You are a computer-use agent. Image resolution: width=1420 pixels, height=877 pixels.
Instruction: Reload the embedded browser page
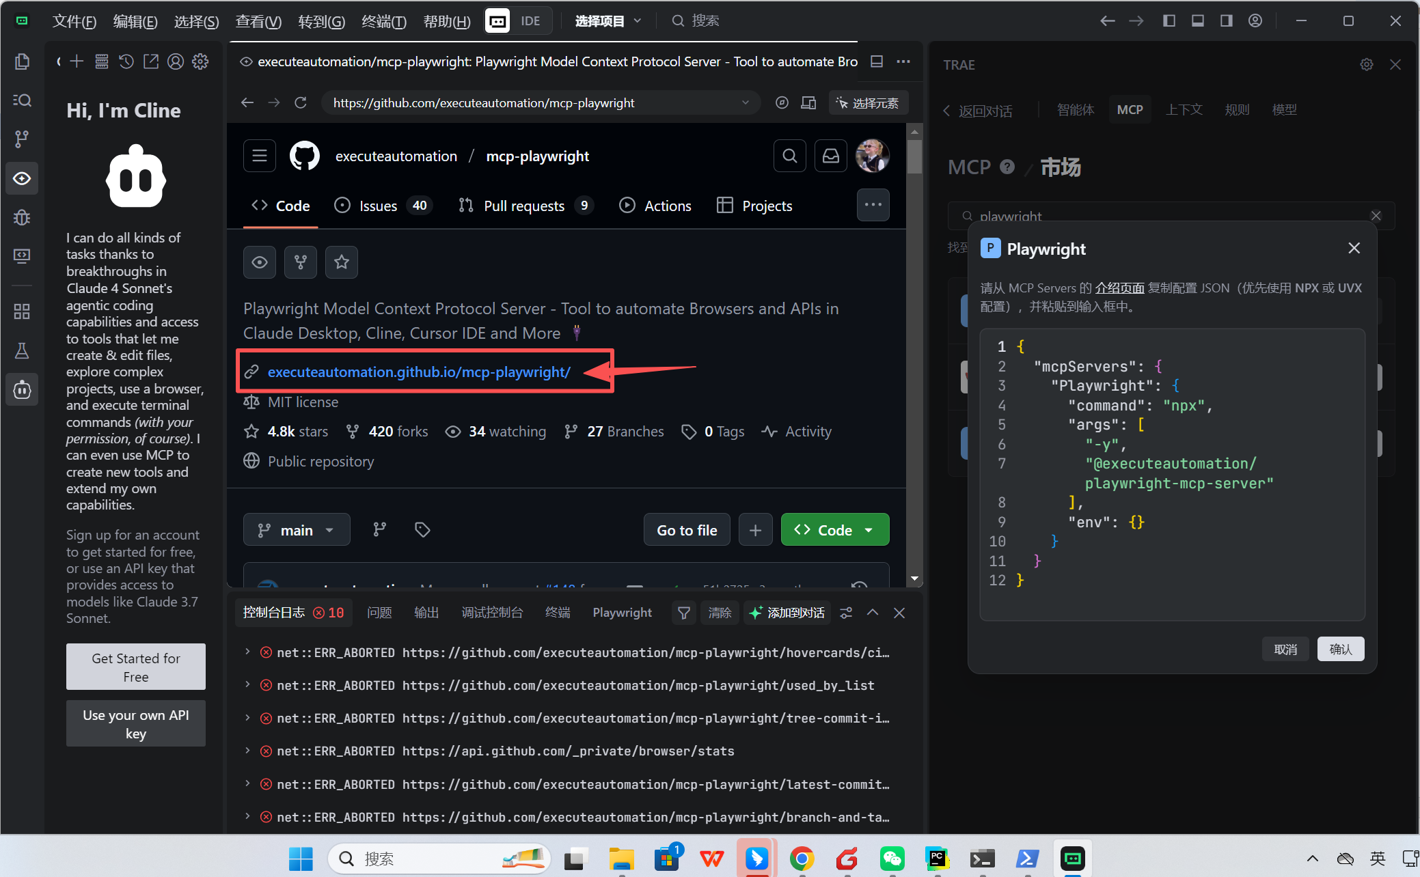click(x=301, y=103)
